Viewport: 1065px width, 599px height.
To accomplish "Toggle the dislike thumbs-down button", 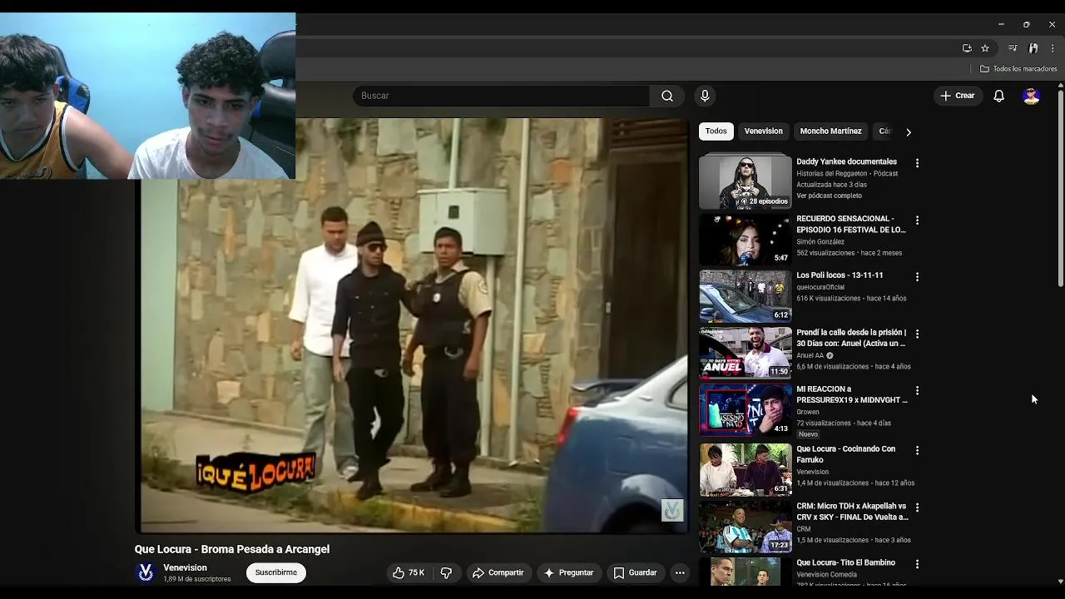I will pyautogui.click(x=446, y=572).
